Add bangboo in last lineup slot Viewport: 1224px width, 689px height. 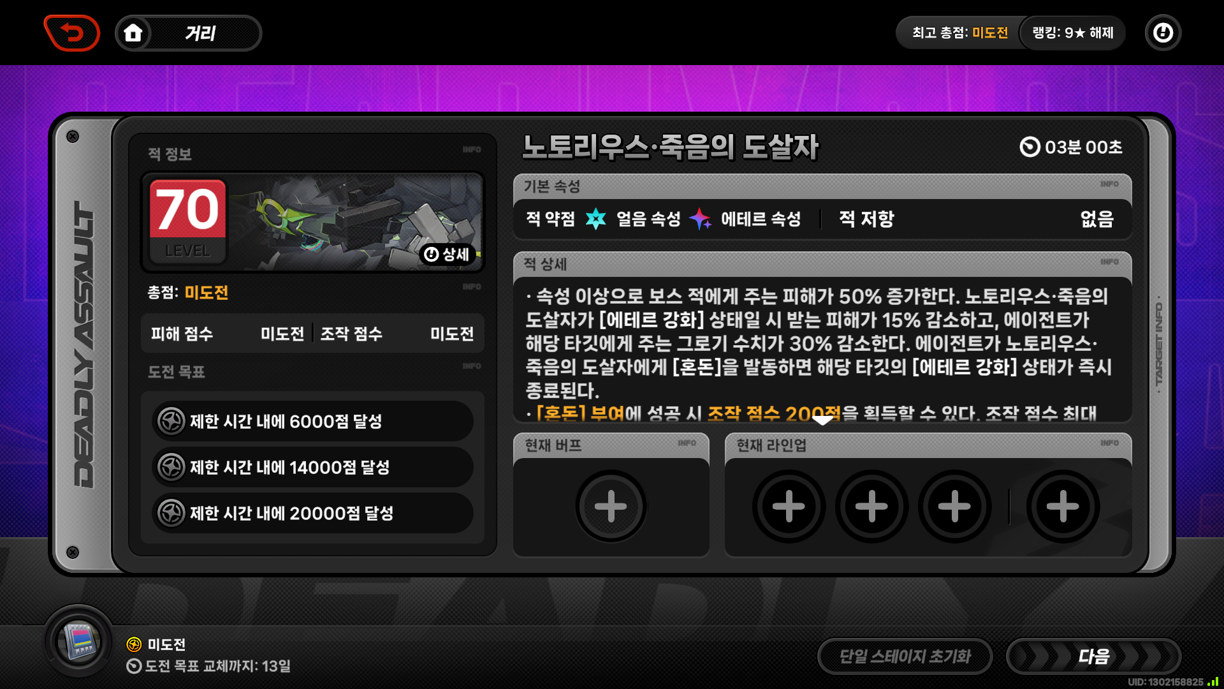[x=1063, y=507]
